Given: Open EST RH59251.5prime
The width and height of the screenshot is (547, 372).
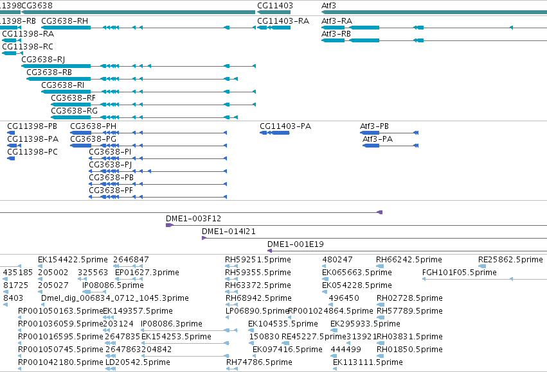Looking at the screenshot, I should click(258, 260).
